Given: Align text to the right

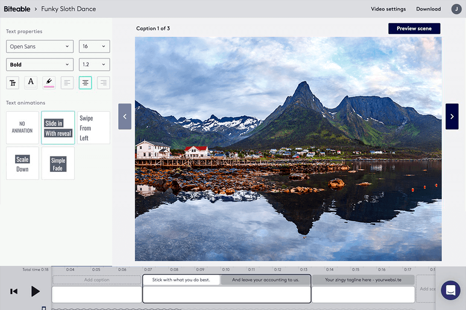Looking at the screenshot, I should (x=103, y=82).
